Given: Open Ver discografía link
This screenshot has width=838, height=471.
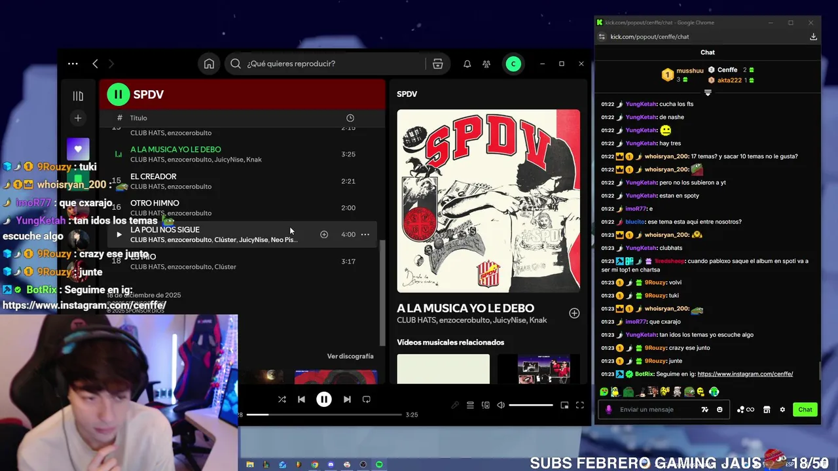Looking at the screenshot, I should 350,356.
